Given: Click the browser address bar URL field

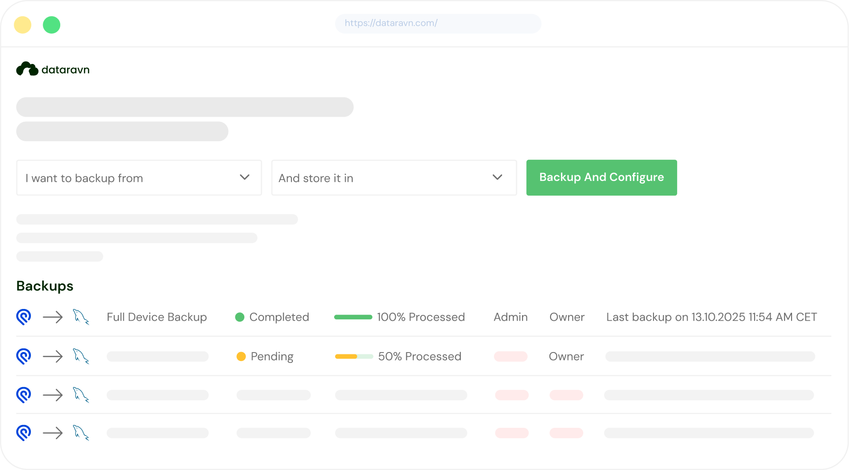Looking at the screenshot, I should tap(438, 23).
